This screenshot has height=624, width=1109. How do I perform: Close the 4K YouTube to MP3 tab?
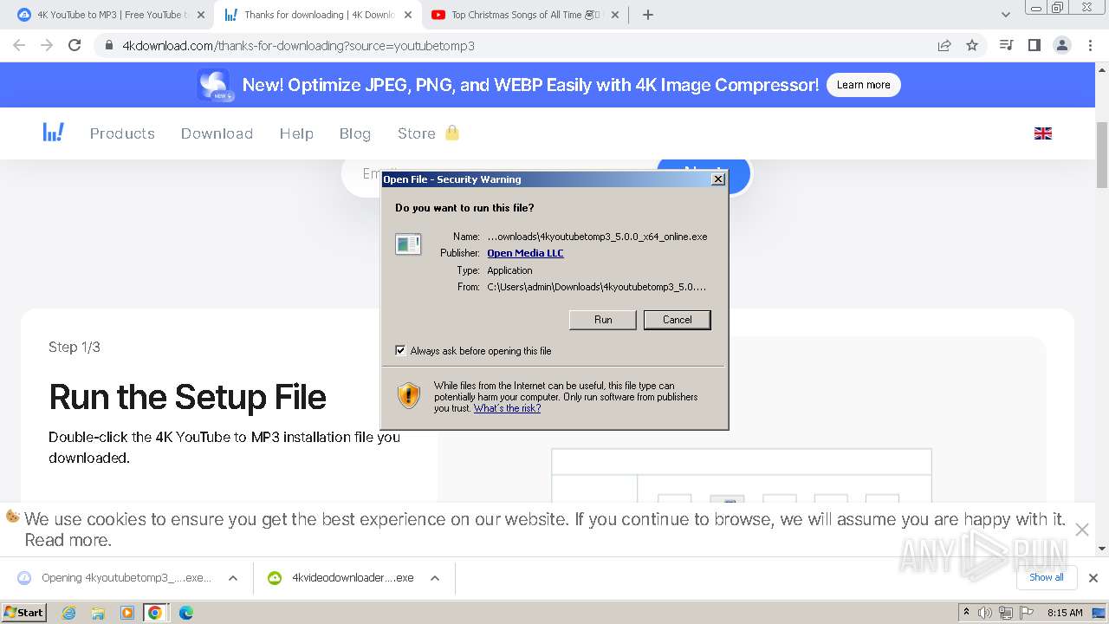(200, 15)
